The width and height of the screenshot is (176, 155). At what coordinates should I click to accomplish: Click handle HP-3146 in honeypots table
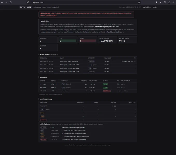pos(43,91)
